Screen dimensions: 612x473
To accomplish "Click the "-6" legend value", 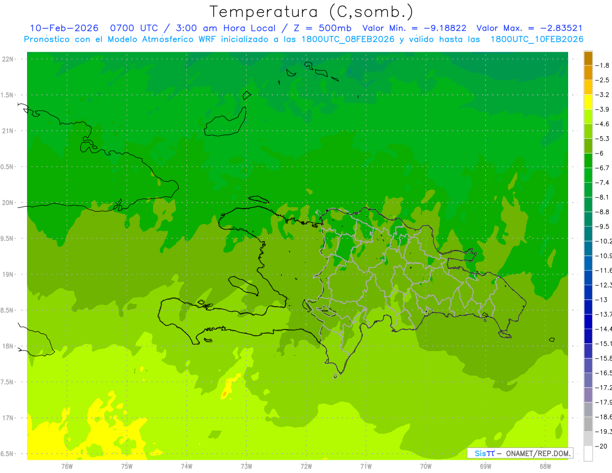I will point(600,153).
